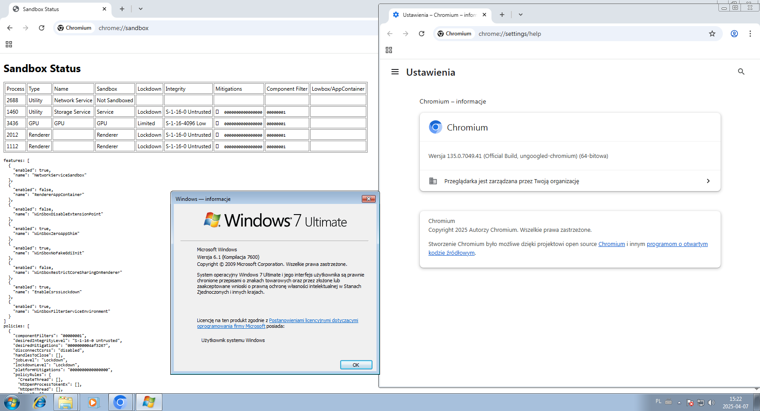Open the 15:22 taskbar clock
Image resolution: width=760 pixels, height=411 pixels.
pyautogui.click(x=736, y=403)
